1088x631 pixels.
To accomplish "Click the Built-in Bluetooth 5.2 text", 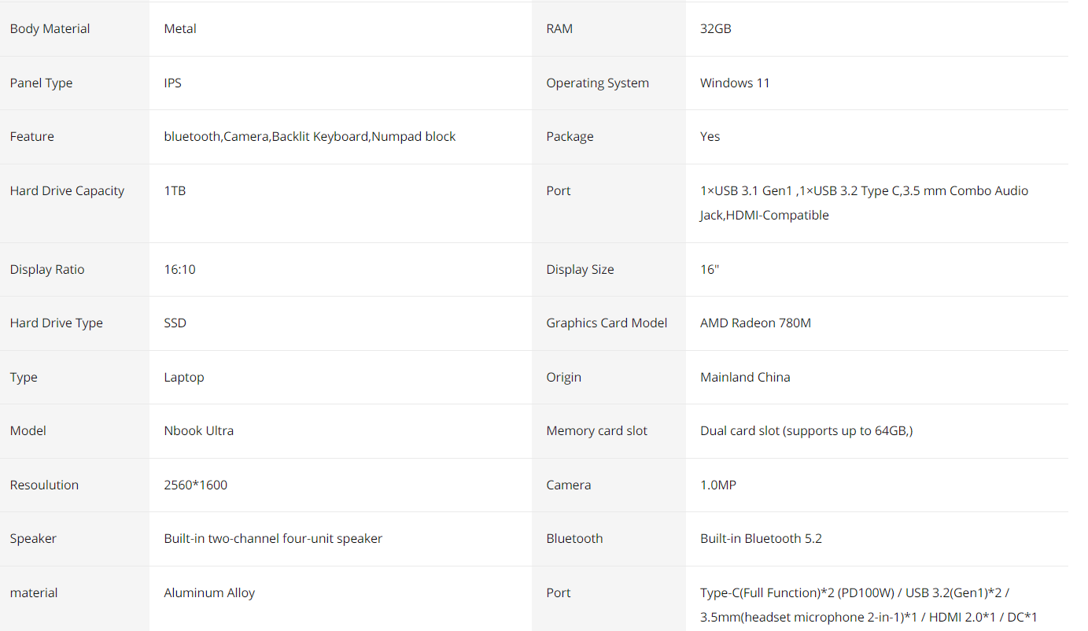I will point(760,539).
